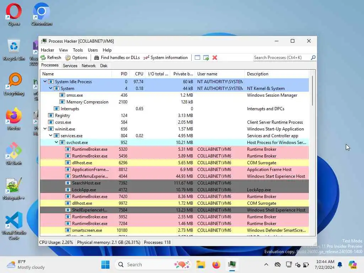
Task: Open the Opera desktop shortcut
Action: click(14, 14)
